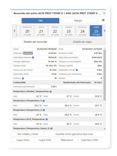Click plus icon beside Odometro inicial
The width and height of the screenshot is (117, 156).
pos(77,70)
